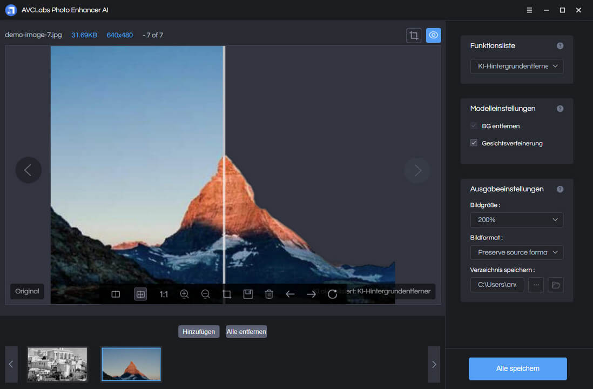Browse output directory with three-dots button
This screenshot has width=593, height=389.
536,285
